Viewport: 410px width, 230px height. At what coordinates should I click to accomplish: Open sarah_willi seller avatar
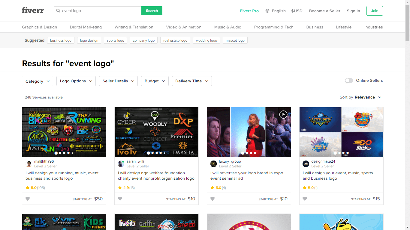coord(121,164)
